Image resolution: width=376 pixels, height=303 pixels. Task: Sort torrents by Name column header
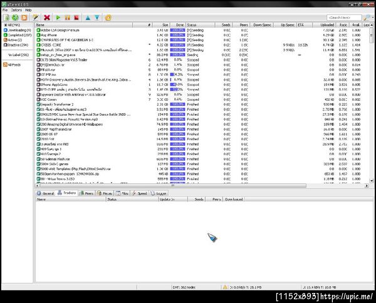tap(84, 25)
